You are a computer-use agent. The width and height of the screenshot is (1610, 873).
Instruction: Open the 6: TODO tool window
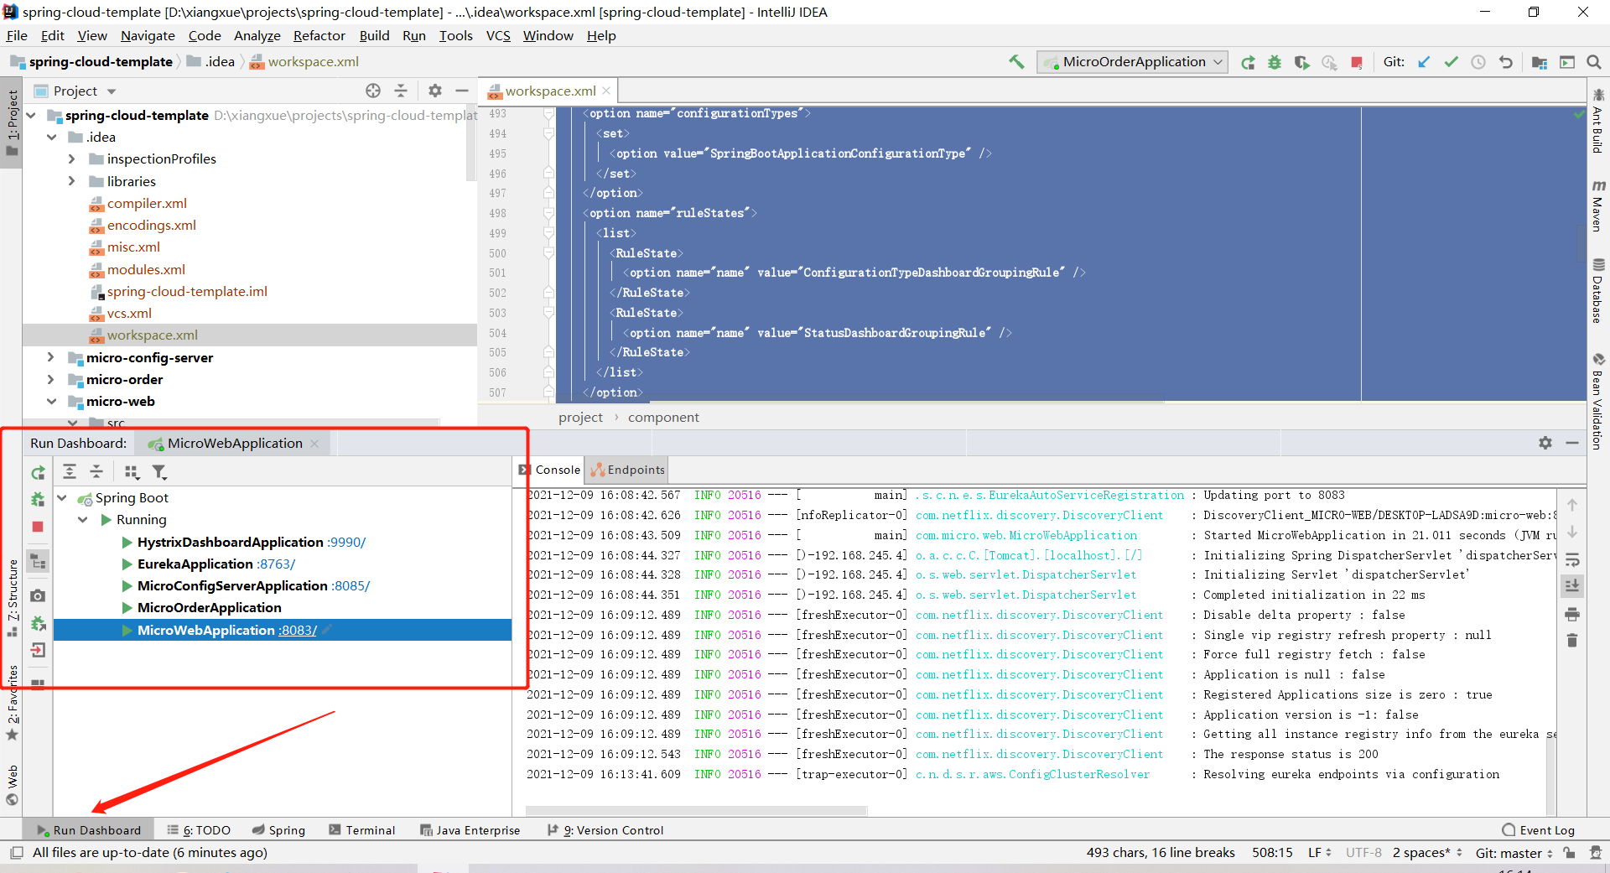click(199, 830)
